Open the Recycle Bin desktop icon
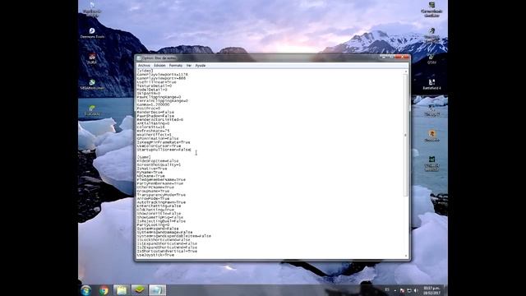The height and width of the screenshot is (296, 526). coord(92,9)
